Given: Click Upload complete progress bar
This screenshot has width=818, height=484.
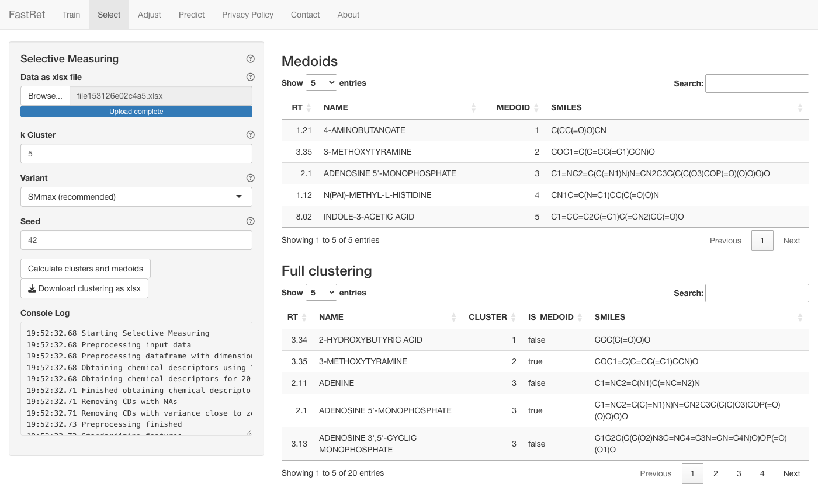Looking at the screenshot, I should [136, 112].
